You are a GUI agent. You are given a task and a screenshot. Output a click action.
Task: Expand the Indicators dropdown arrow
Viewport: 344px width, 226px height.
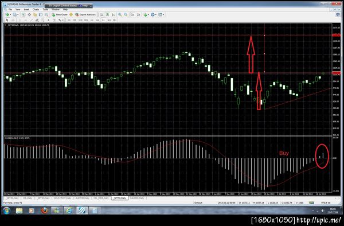(148, 15)
